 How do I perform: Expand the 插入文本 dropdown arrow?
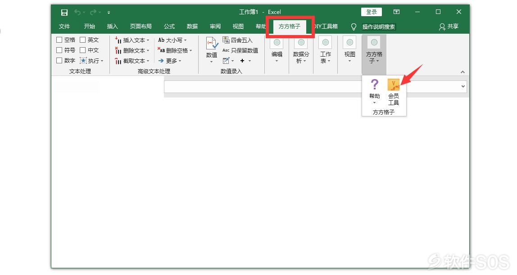[x=148, y=40]
